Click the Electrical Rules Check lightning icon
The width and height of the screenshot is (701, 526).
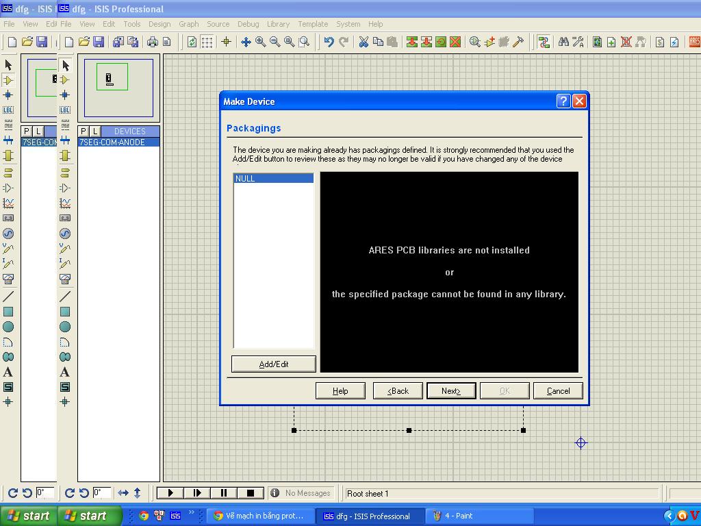[x=674, y=42]
